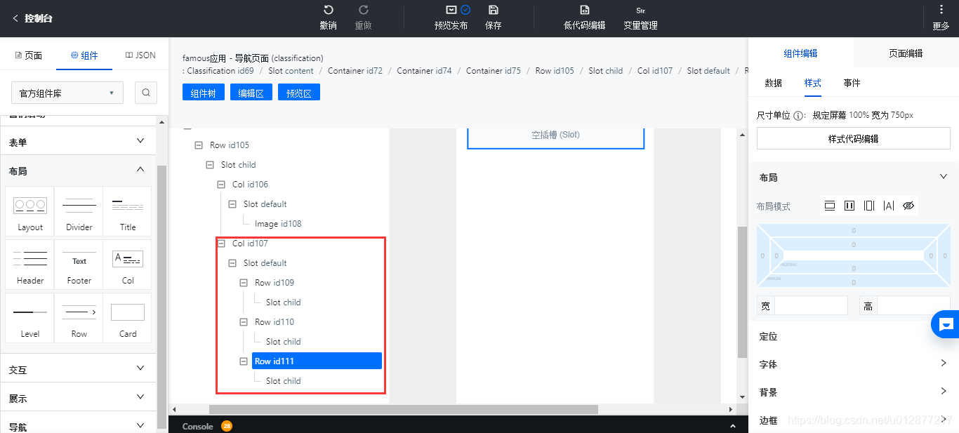Add a Title component
Screen dimensions: 959x433
click(128, 211)
